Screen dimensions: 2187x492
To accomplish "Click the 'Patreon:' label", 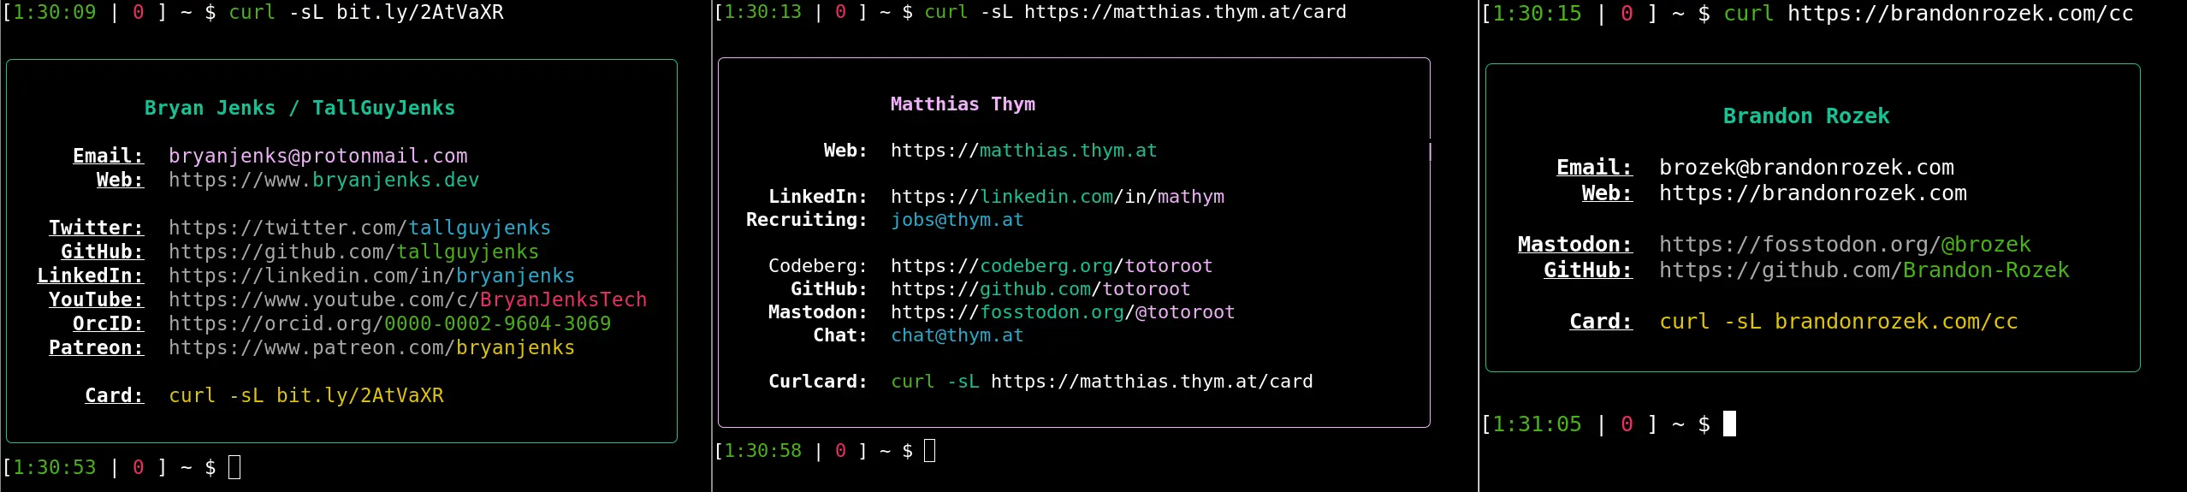I will 97,347.
